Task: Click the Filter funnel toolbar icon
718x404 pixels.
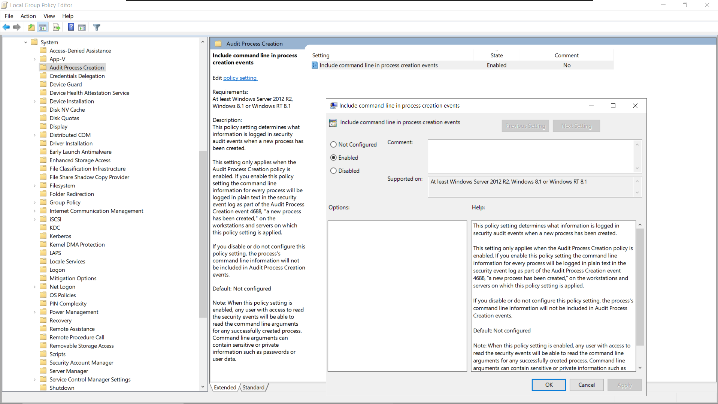Action: click(97, 27)
